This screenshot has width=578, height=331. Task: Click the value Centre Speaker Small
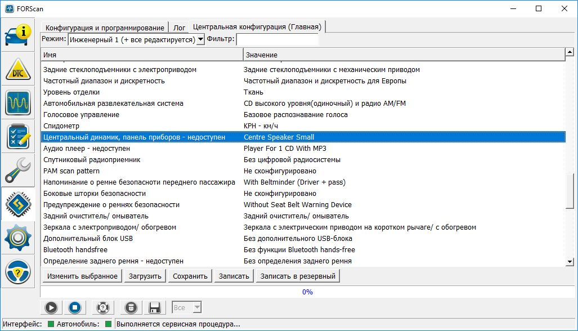pyautogui.click(x=279, y=137)
